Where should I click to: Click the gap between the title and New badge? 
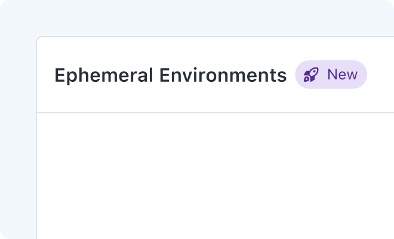click(x=291, y=75)
